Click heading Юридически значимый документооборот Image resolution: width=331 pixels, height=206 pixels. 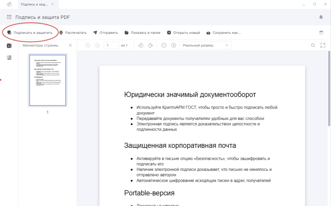(x=190, y=94)
